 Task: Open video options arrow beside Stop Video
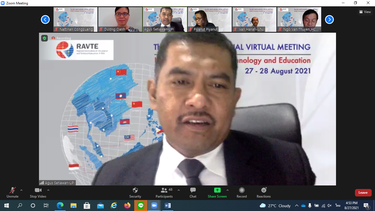tap(48, 190)
